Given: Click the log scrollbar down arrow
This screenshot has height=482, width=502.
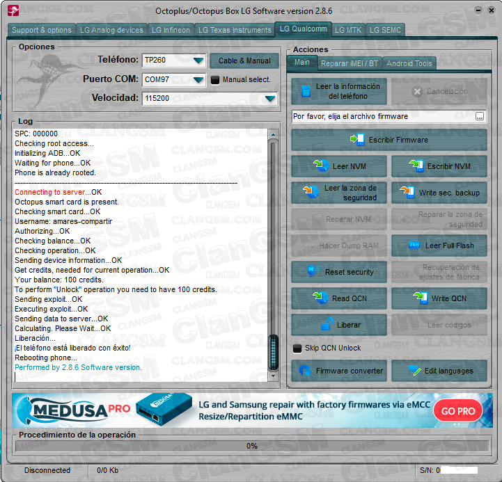Looking at the screenshot, I should [x=273, y=376].
